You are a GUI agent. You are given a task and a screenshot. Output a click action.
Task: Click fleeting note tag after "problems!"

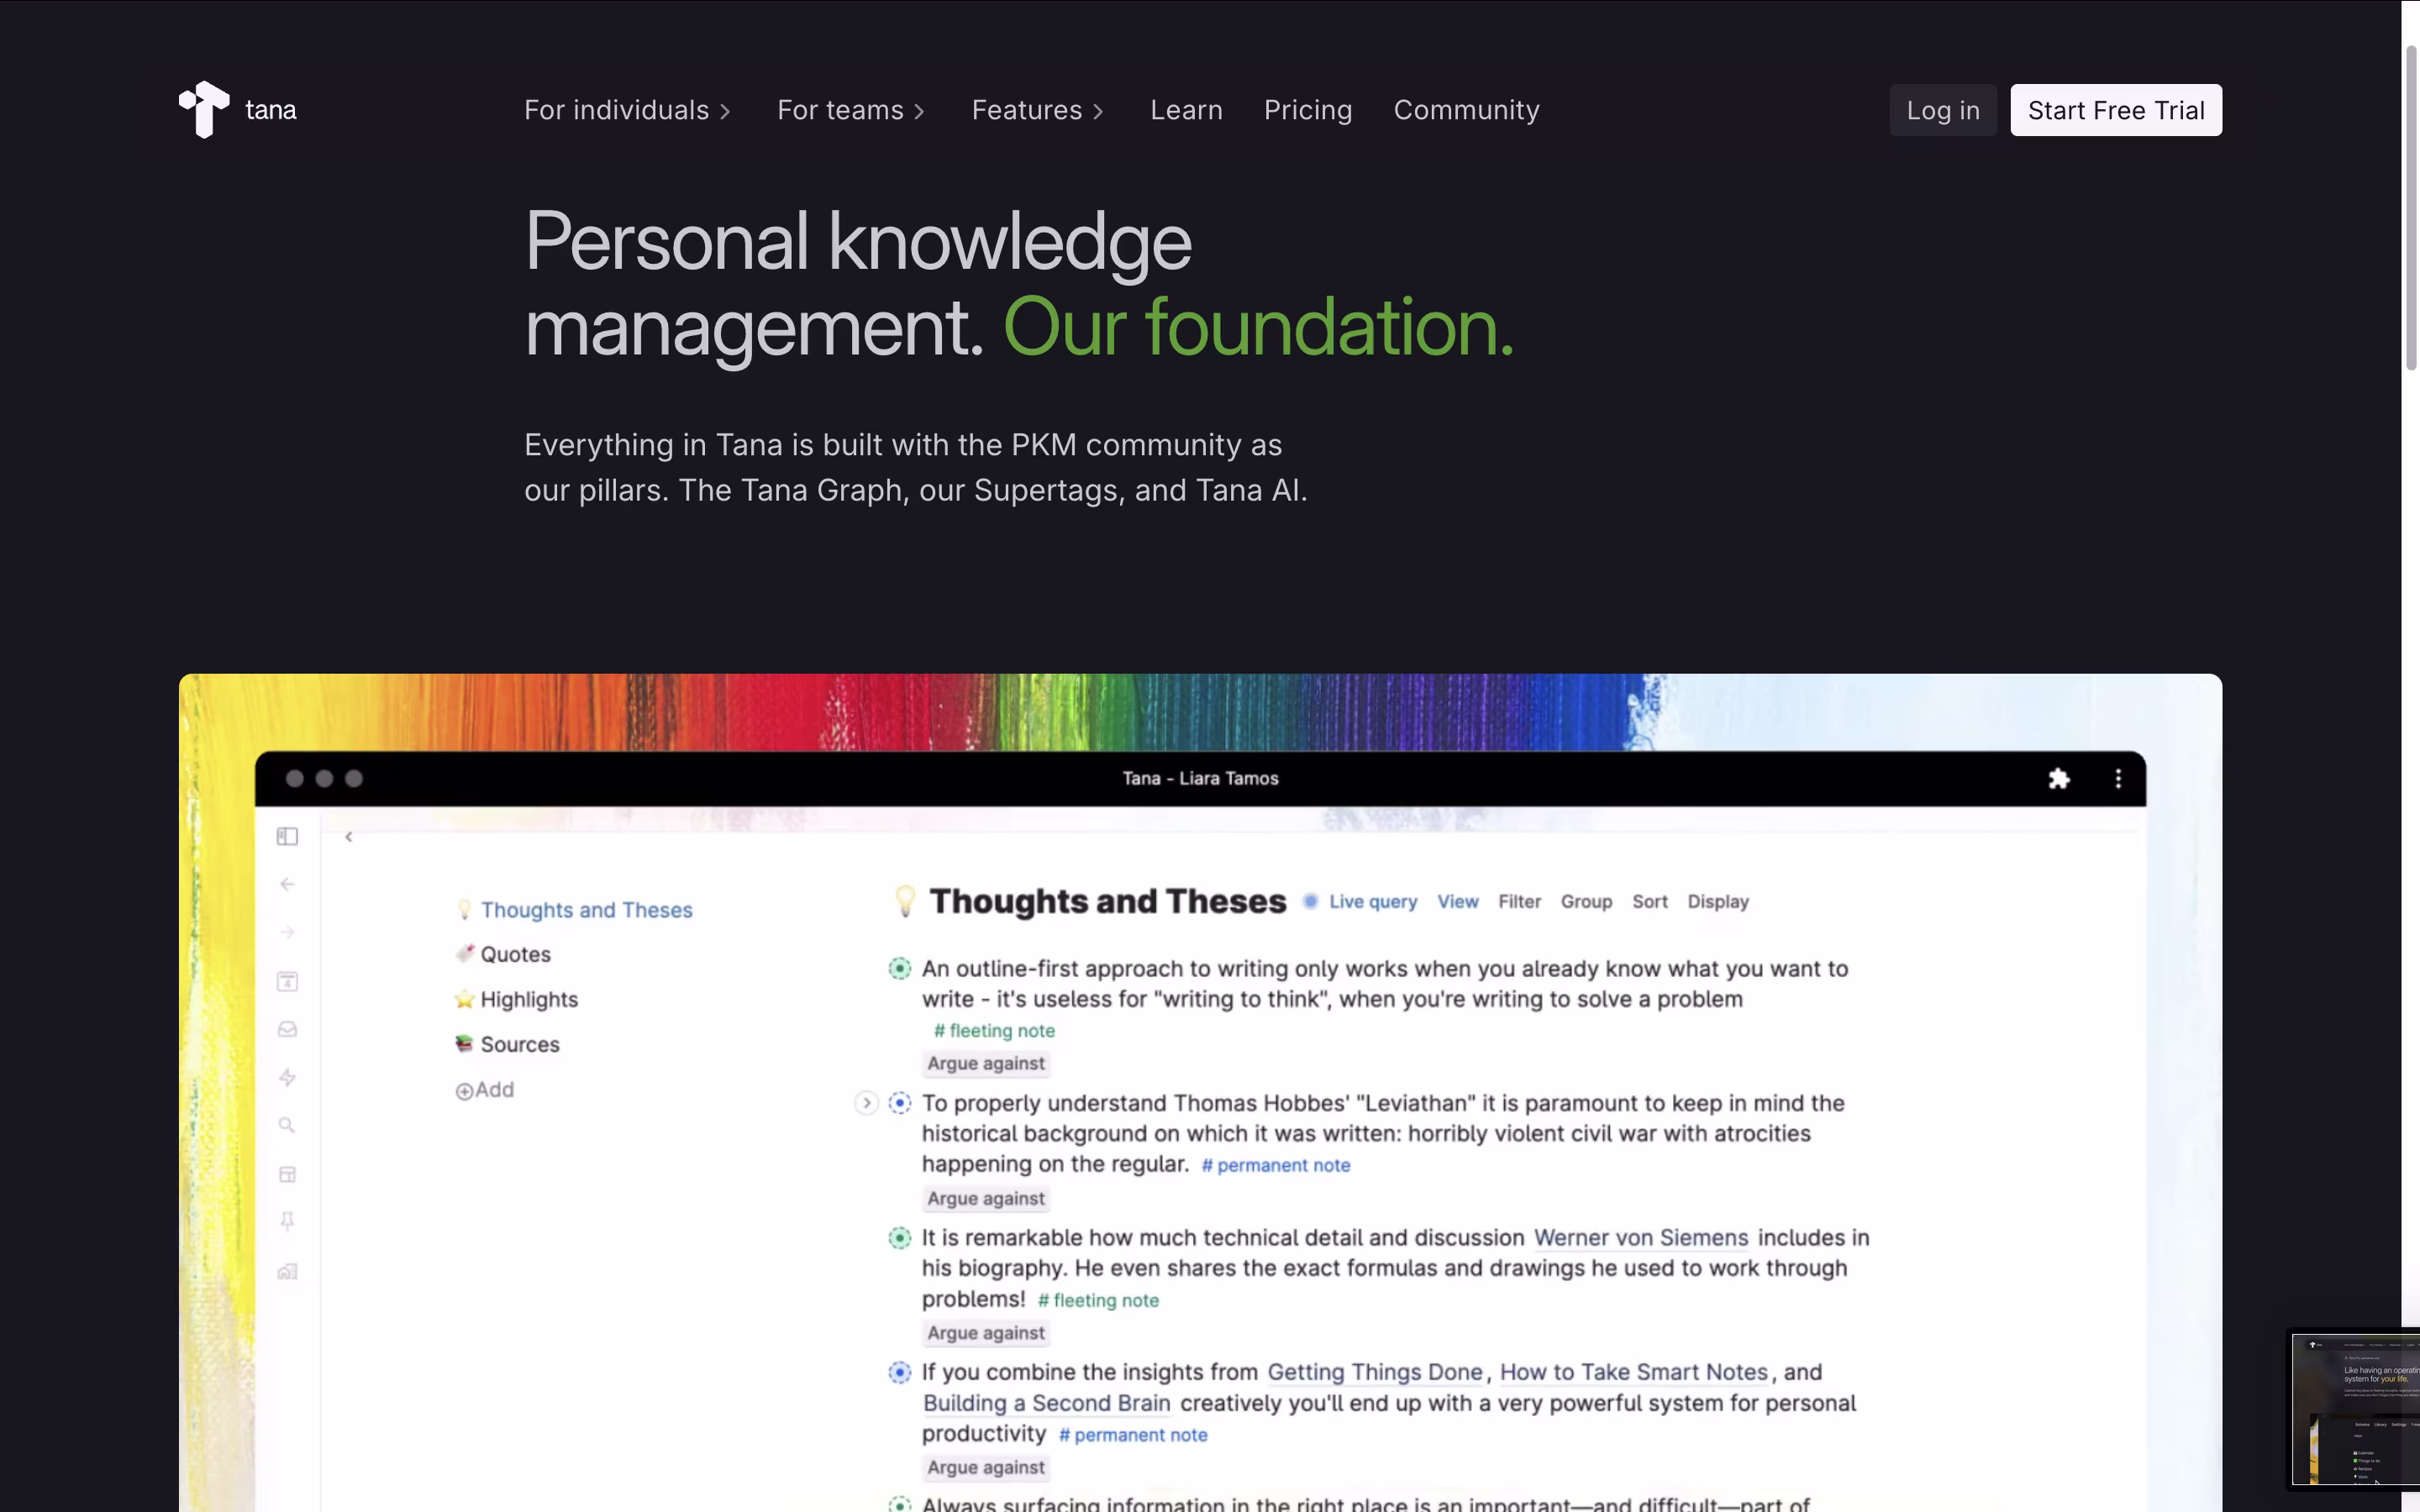(x=1098, y=1300)
